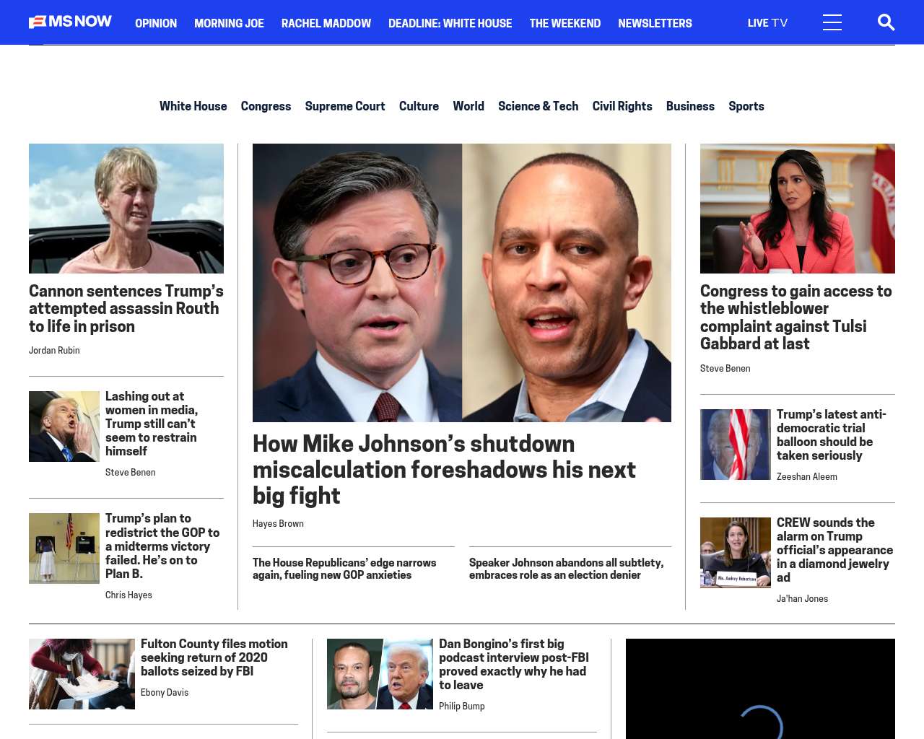This screenshot has width=924, height=739.
Task: Open Steve Benen byline under Lashing out story
Action: 130,473
